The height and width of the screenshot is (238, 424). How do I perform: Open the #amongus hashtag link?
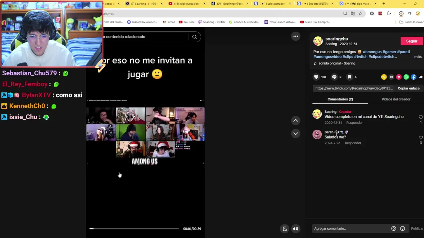[372, 52]
